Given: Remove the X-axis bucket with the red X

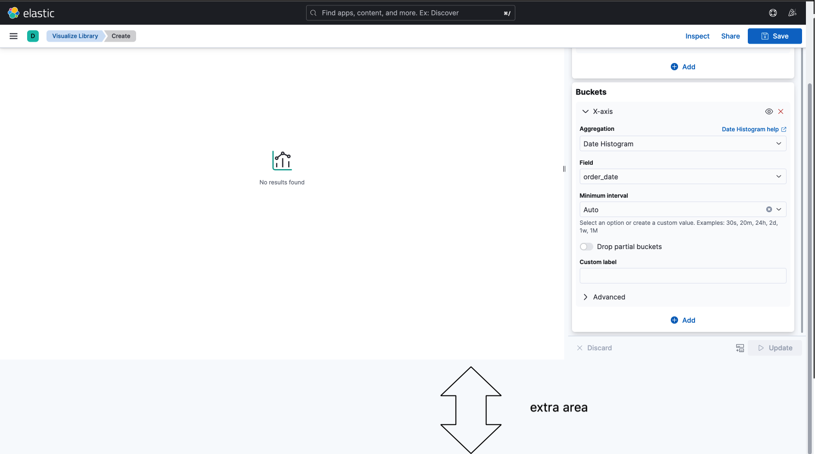Looking at the screenshot, I should (x=781, y=111).
